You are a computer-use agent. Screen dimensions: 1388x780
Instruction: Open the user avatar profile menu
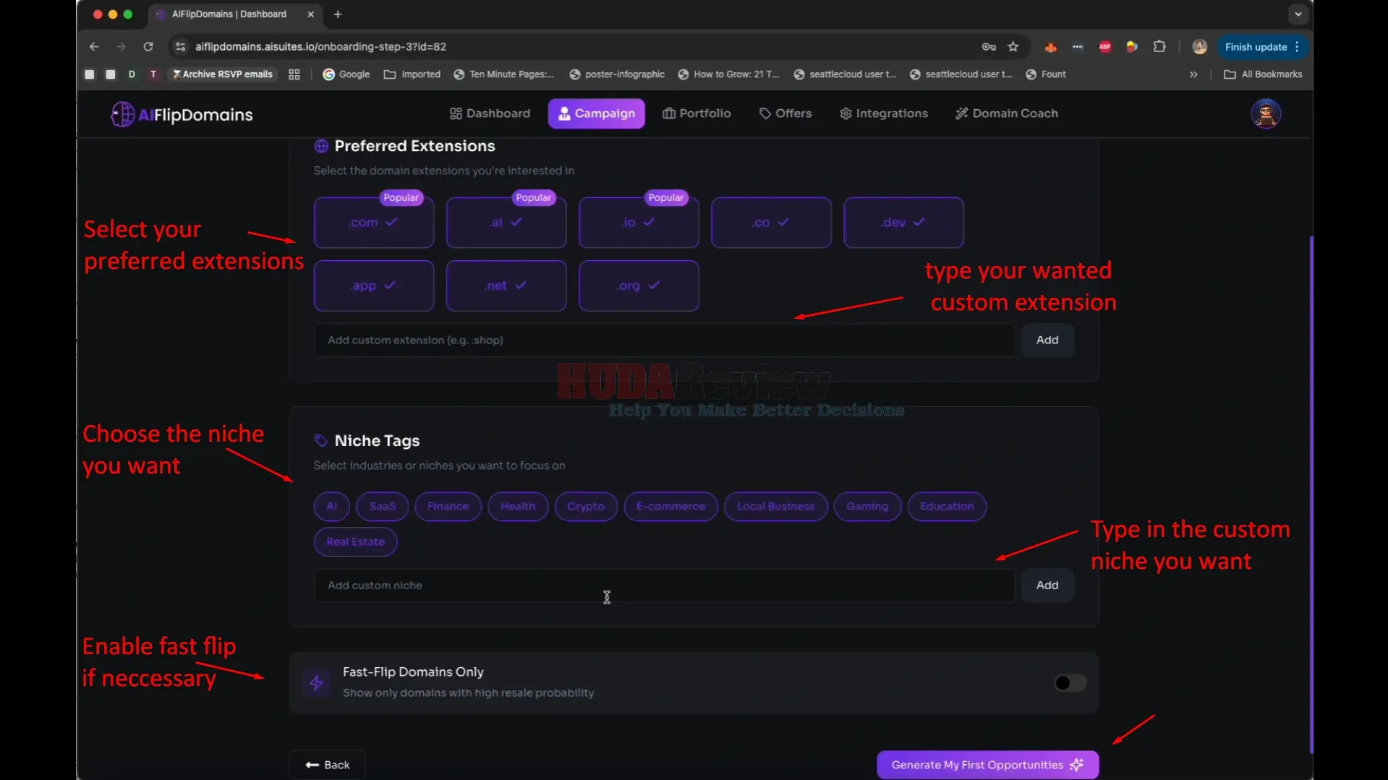tap(1266, 113)
